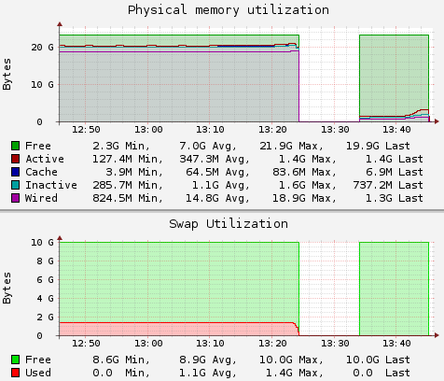The width and height of the screenshot is (444, 381).
Task: Click the bright green swap Free swatch
Action: pos(15,360)
